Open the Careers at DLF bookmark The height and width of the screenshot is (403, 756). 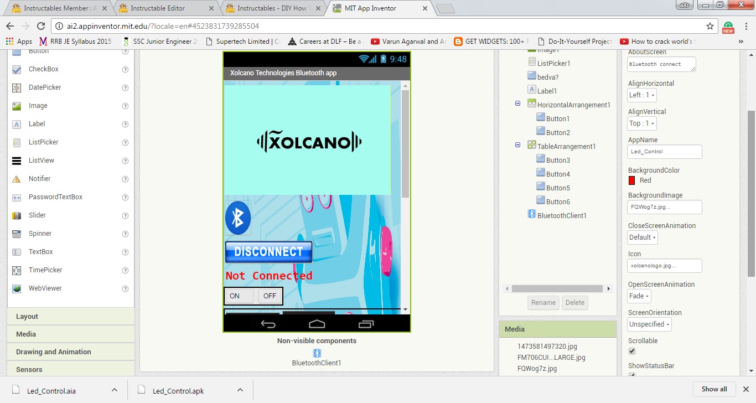(324, 42)
